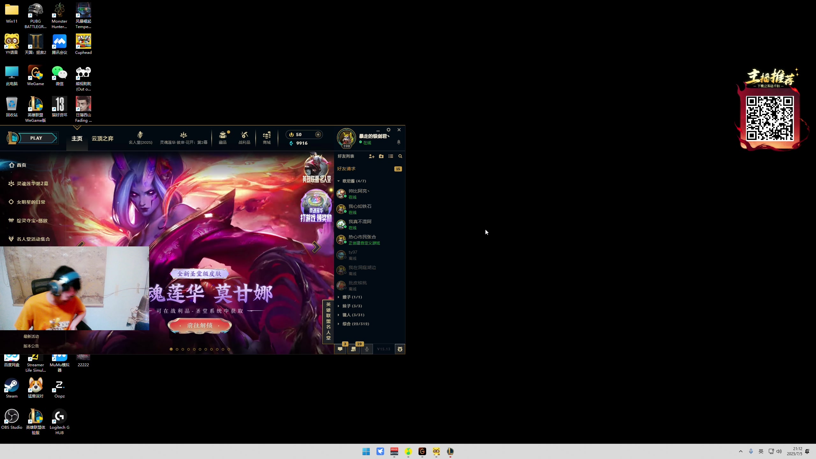
Task: Open 回收站 recycle bin
Action: (x=11, y=107)
